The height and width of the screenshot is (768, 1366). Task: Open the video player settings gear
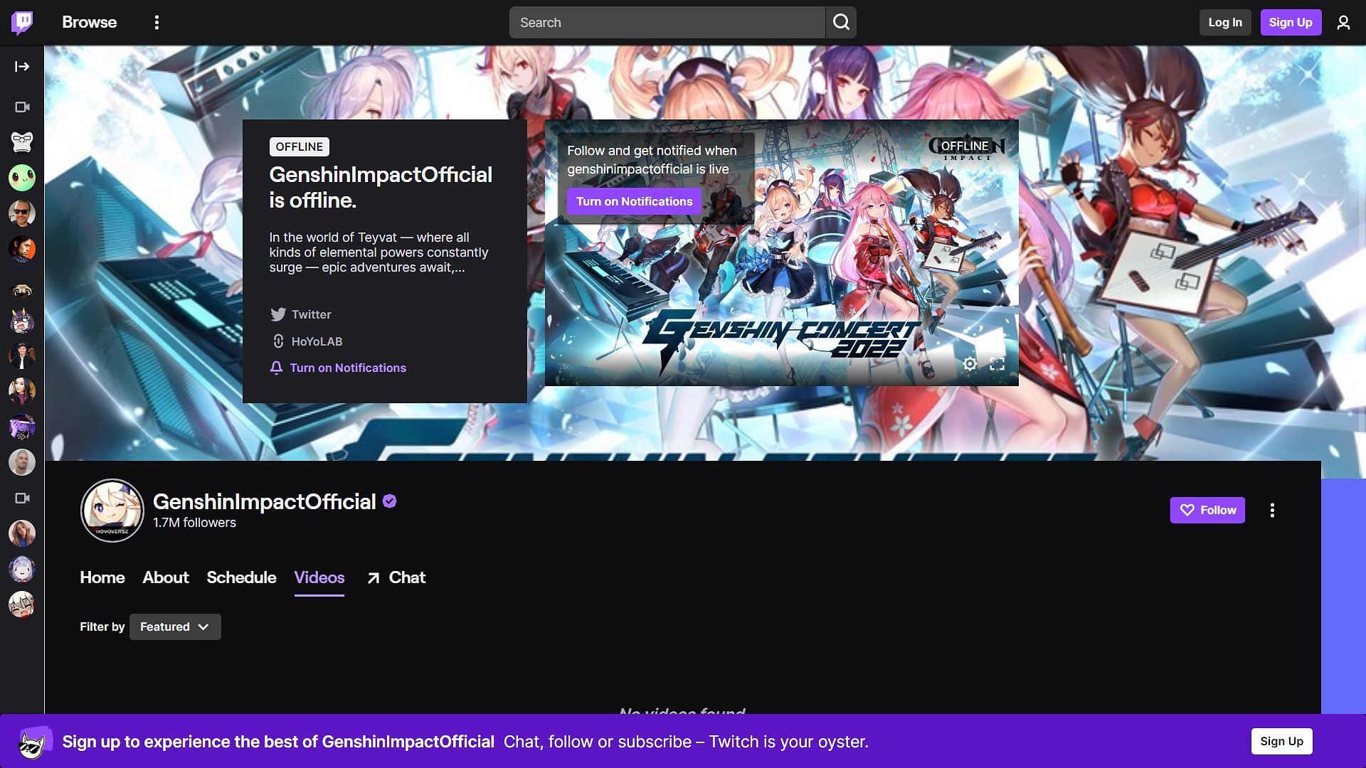pos(970,364)
